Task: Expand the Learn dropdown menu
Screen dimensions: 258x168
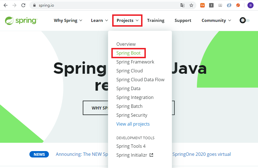Action: [x=99, y=20]
